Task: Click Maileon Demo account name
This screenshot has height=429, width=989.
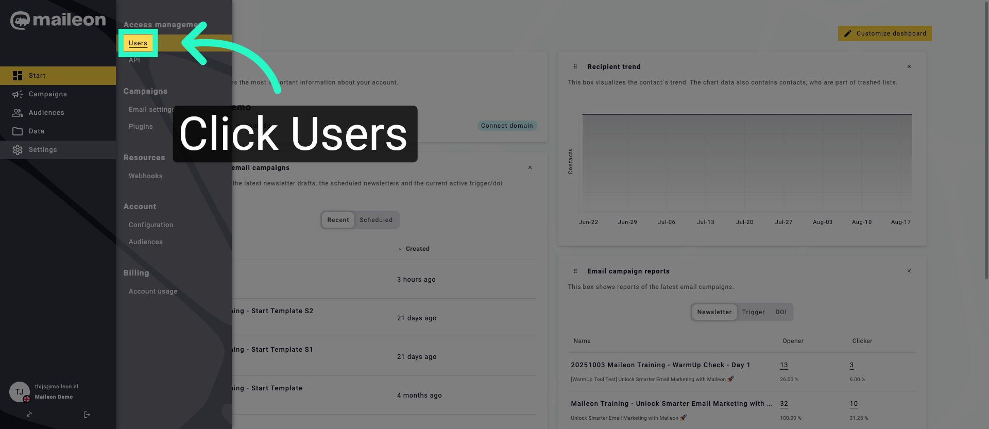Action: [x=54, y=397]
